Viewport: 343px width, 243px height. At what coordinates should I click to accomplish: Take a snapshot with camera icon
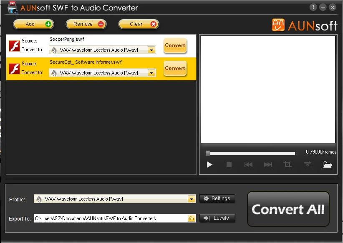click(308, 165)
